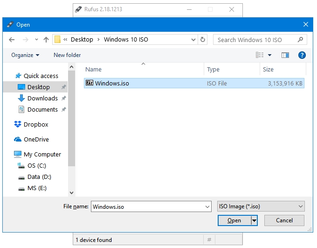Click the pin icon beside Documents
317x248 pixels.
pyautogui.click(x=64, y=109)
